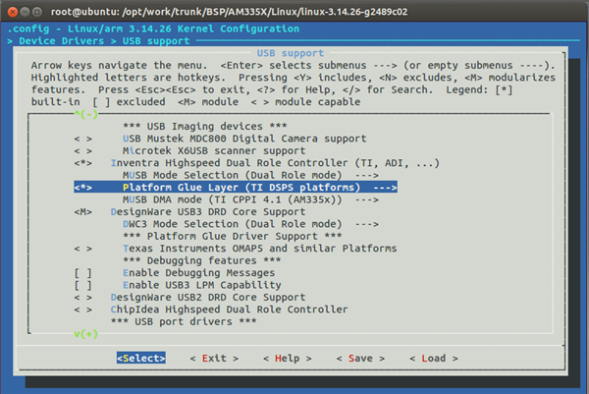Click '*** Platform Glue Driver Support ***' heading
This screenshot has height=394, width=589.
pyautogui.click(x=232, y=237)
